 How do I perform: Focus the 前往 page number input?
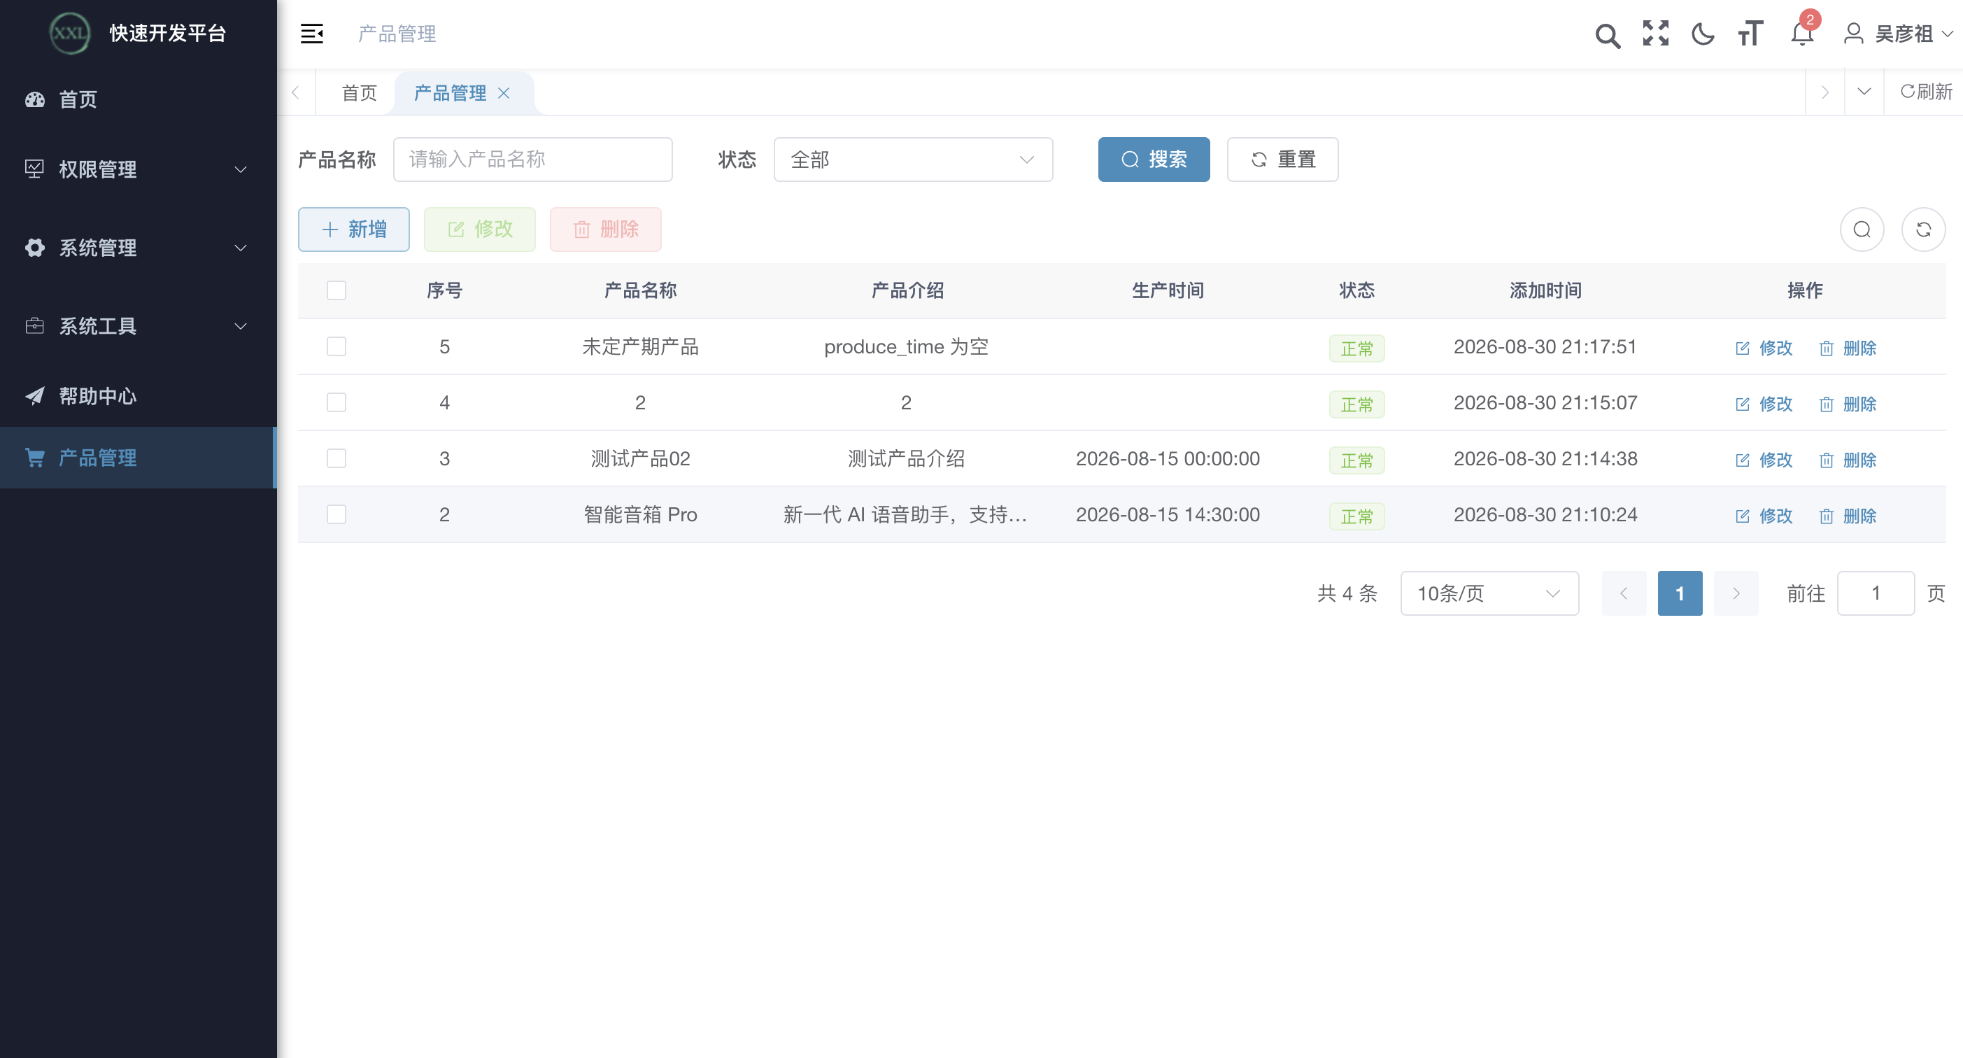coord(1876,593)
